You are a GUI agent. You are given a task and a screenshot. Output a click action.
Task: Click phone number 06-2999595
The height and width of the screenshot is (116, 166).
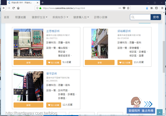[x=52, y=81]
